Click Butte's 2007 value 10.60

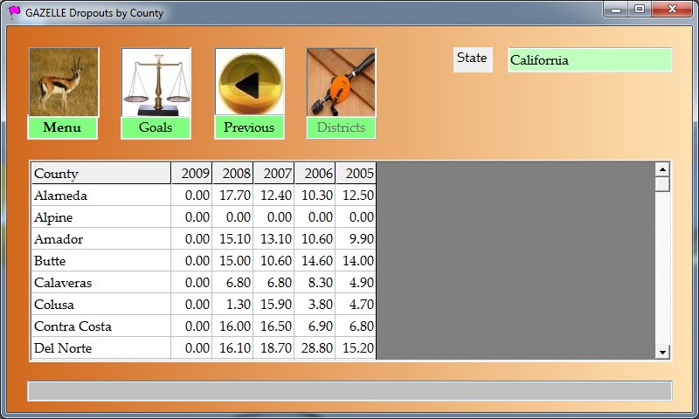point(273,260)
